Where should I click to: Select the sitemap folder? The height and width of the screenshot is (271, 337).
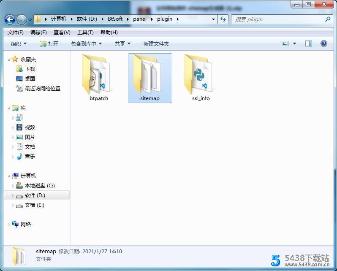150,78
